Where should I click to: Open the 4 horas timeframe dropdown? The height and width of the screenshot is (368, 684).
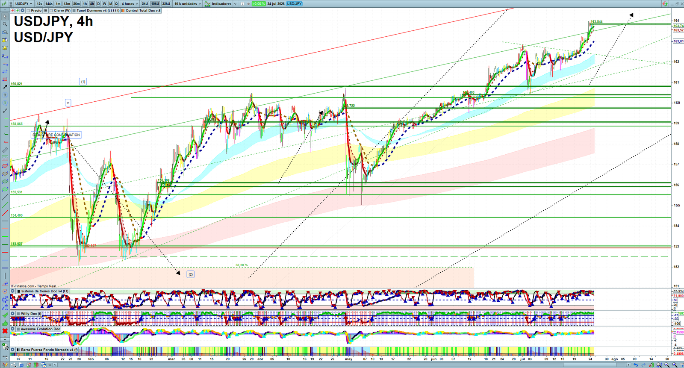130,4
